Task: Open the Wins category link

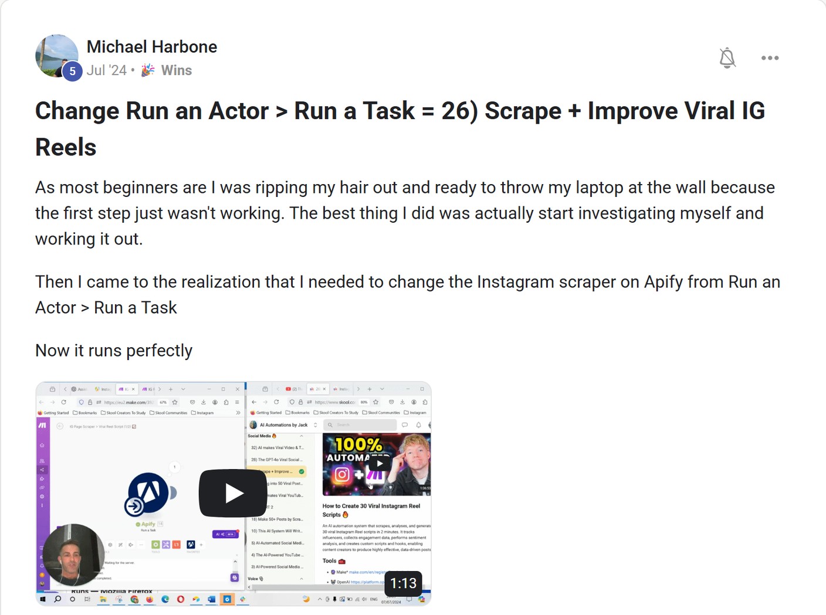Action: pyautogui.click(x=167, y=70)
